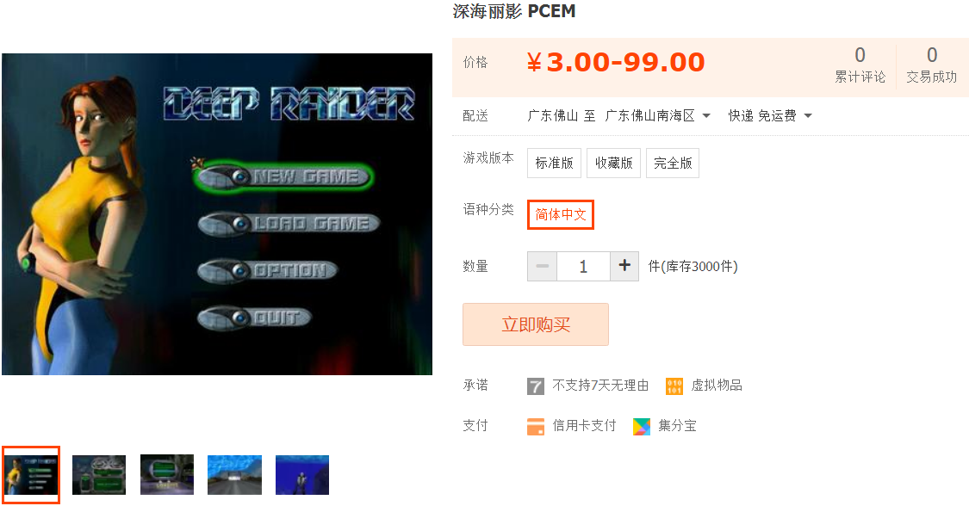The width and height of the screenshot is (969, 506).
Task: Expand the 广东佛山南海区 destination dropdown
Action: click(657, 115)
